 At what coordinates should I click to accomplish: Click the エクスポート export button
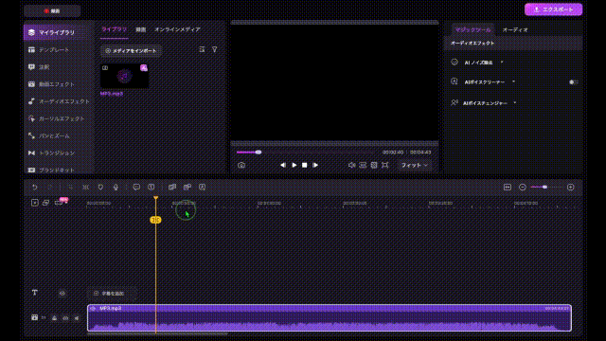[x=553, y=9]
